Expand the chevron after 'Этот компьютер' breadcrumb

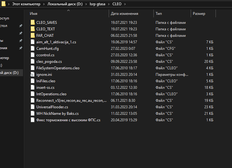(44, 4)
